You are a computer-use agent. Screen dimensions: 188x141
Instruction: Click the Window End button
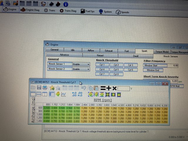[152, 70]
